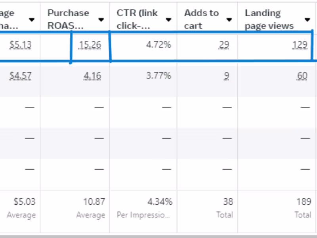Click the Per Impression footnote text
Viewport: 317px width, 238px height.
point(143,215)
